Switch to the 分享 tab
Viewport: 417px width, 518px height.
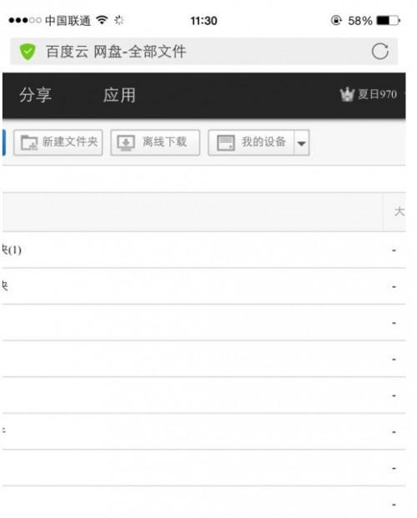tap(35, 95)
